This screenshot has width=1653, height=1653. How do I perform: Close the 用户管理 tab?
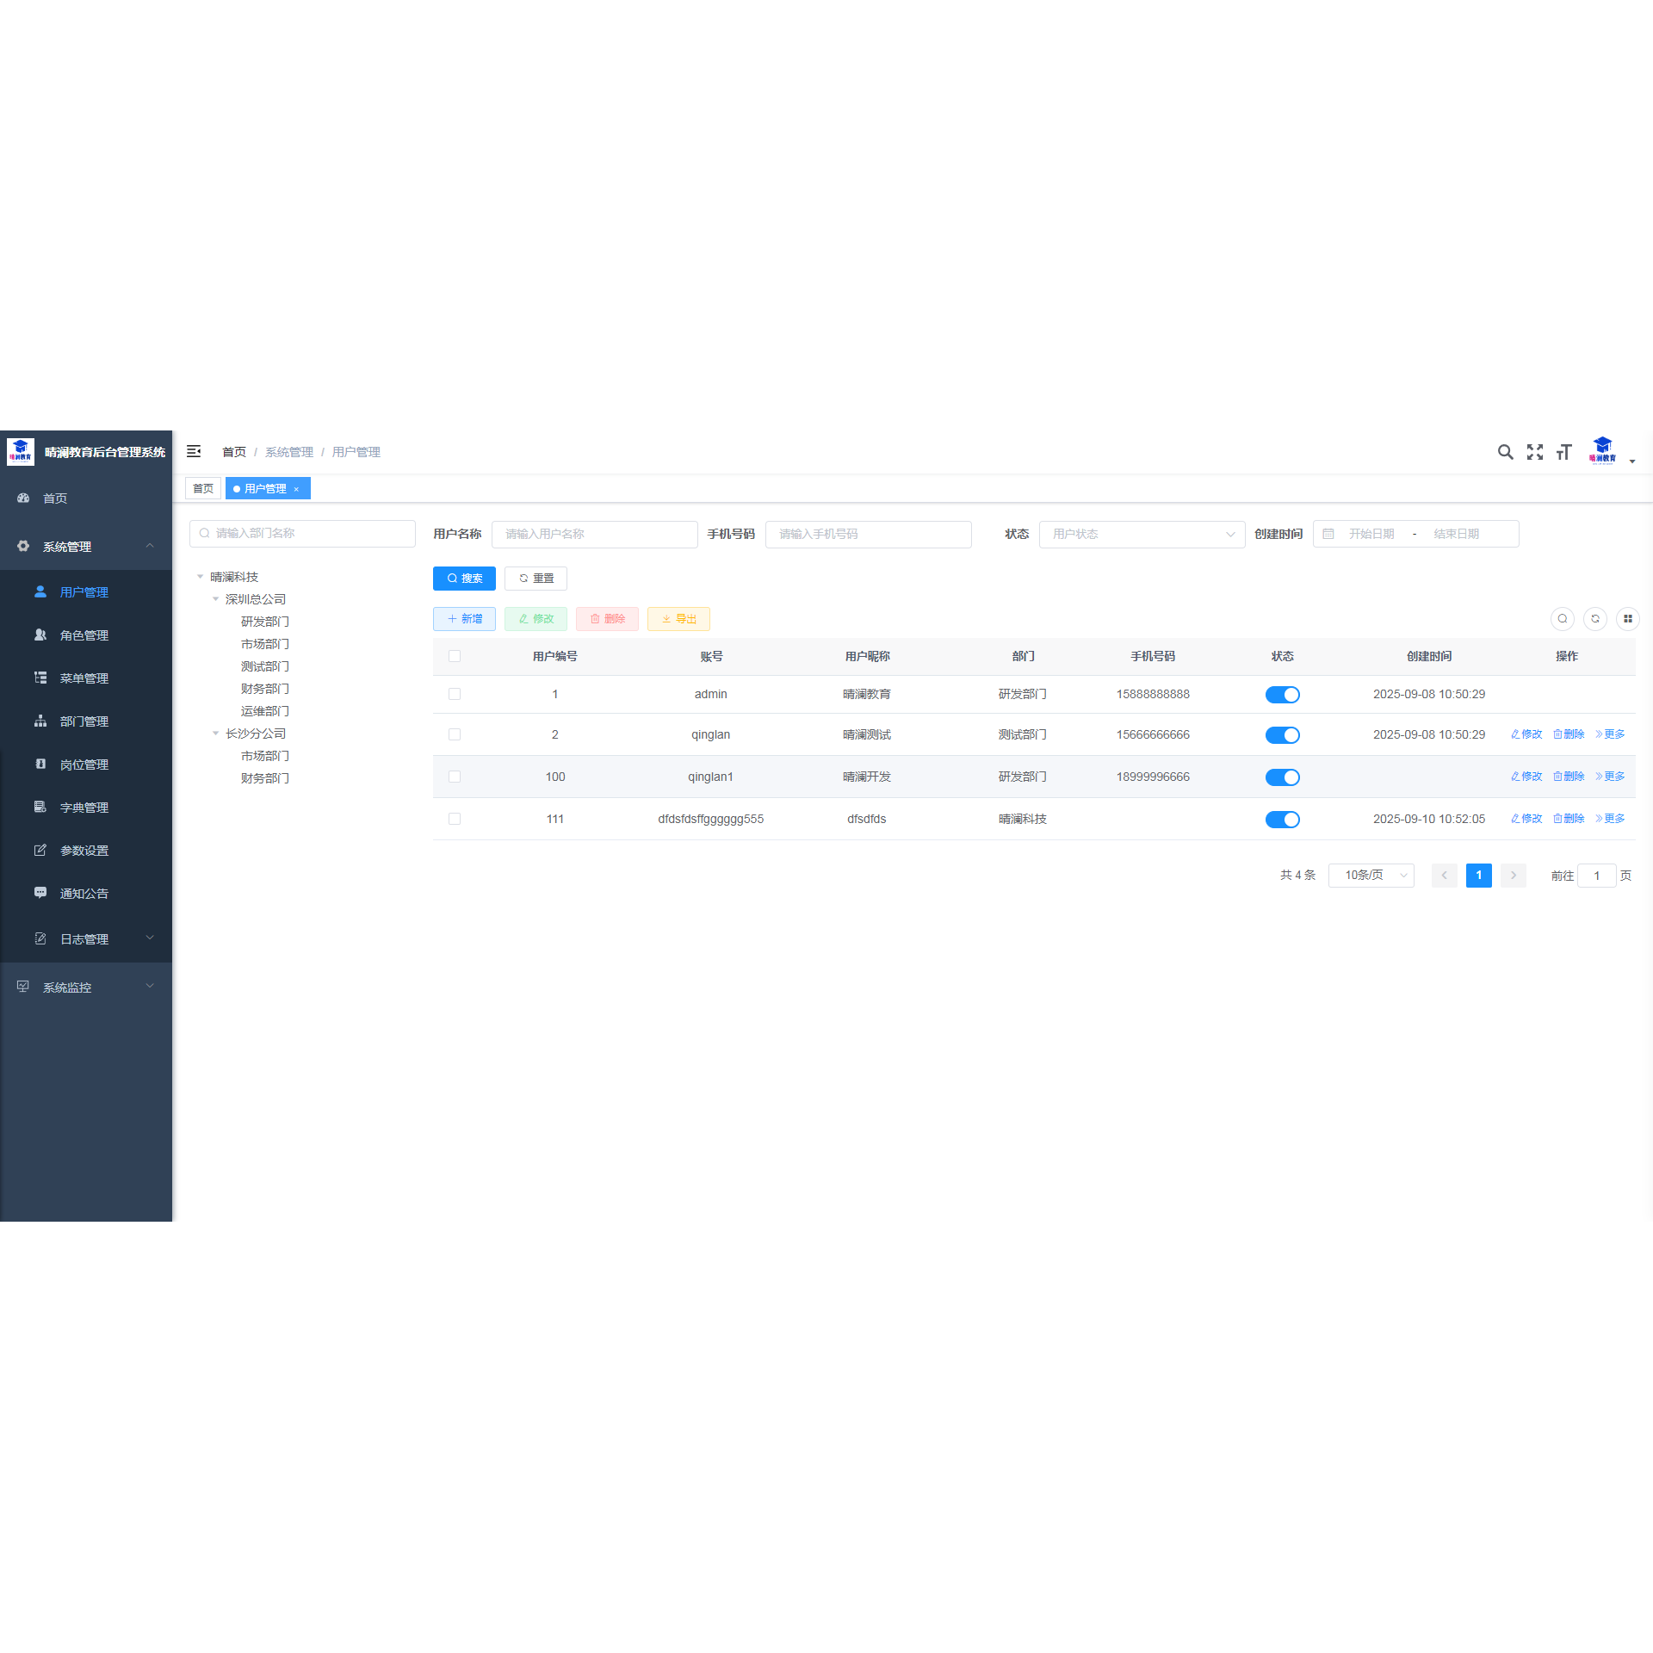296,489
